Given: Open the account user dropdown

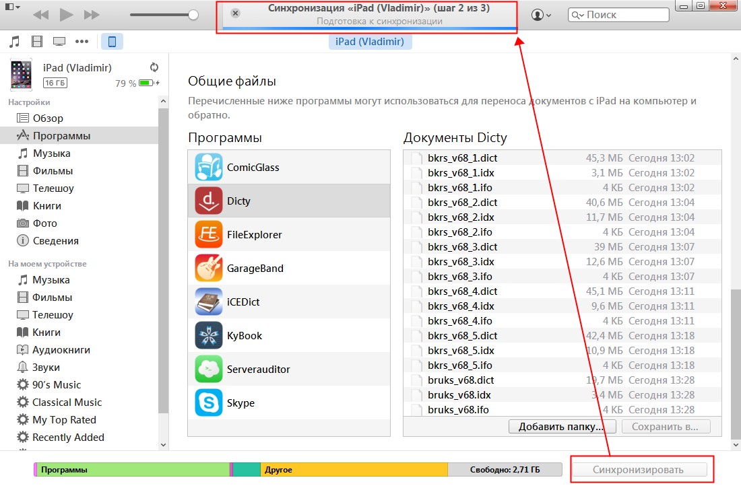Looking at the screenshot, I should click(541, 15).
